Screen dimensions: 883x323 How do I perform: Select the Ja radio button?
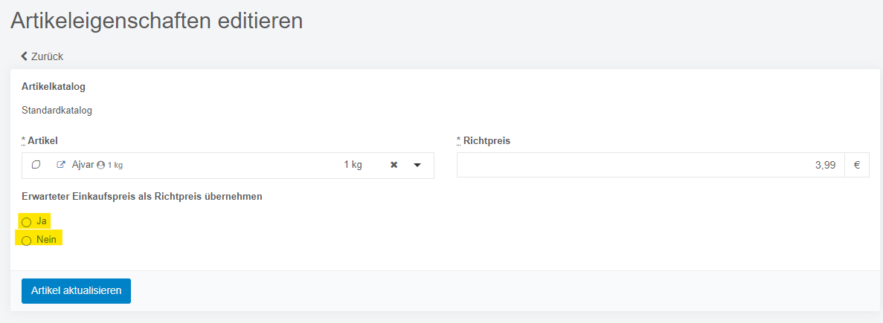coord(26,222)
